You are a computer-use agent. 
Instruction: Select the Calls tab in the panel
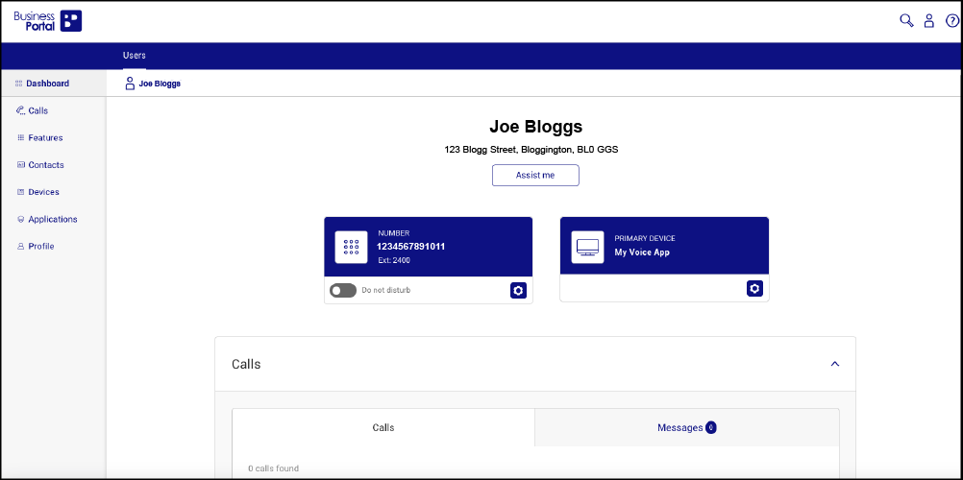point(383,427)
